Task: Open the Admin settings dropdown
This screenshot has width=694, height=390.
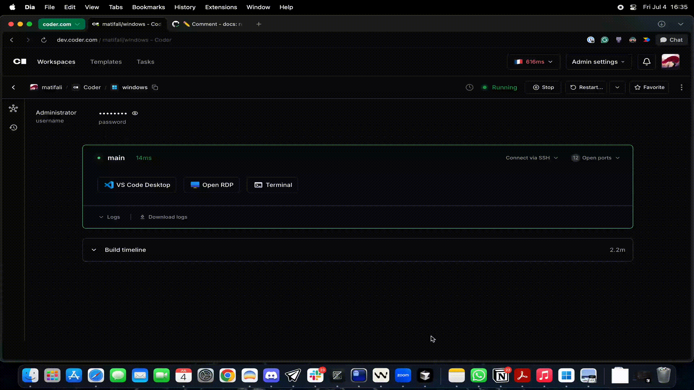Action: point(598,62)
